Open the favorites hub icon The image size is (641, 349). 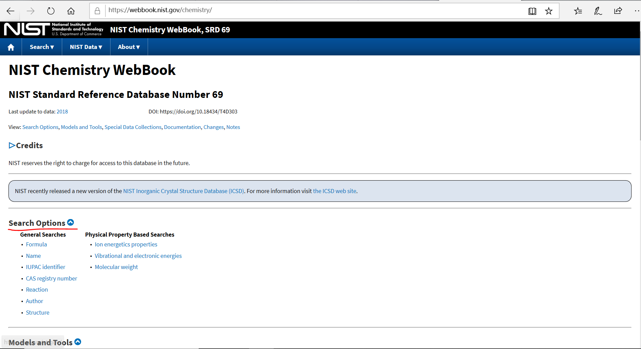tap(578, 11)
